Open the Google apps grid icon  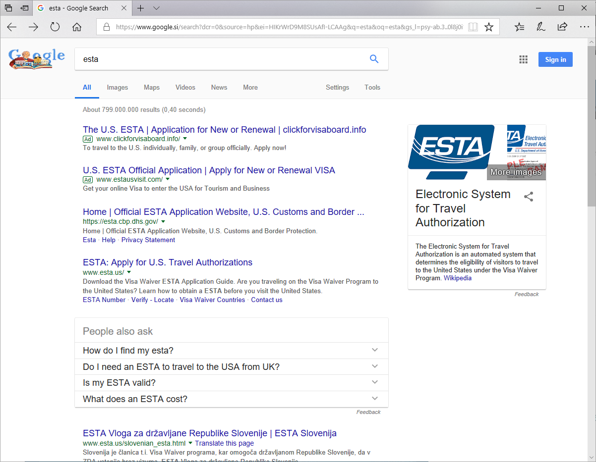pyautogui.click(x=523, y=59)
